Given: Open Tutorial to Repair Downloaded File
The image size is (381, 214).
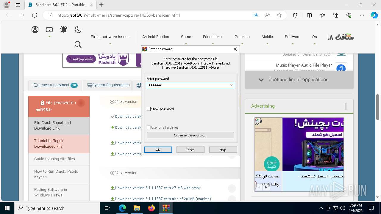Looking at the screenshot, I should pyautogui.click(x=59, y=144).
